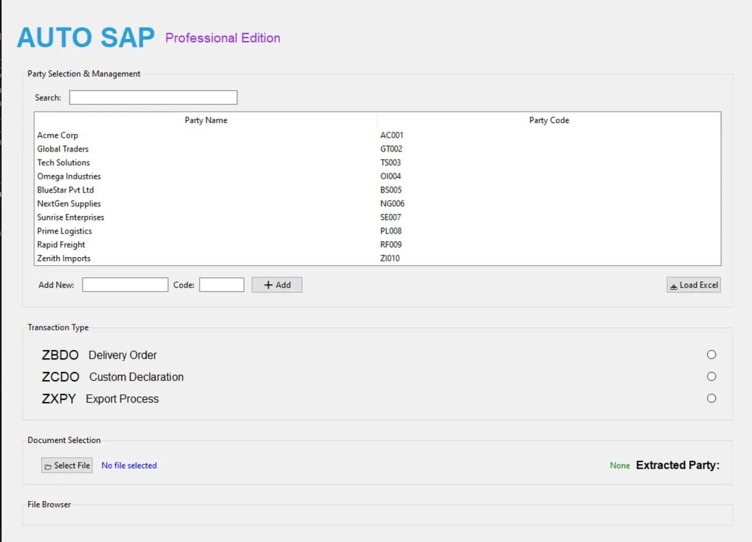Sort by the Party Name column header
The image size is (752, 542).
[x=206, y=120]
